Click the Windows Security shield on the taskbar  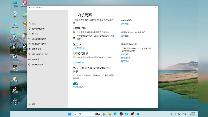(x=138, y=114)
